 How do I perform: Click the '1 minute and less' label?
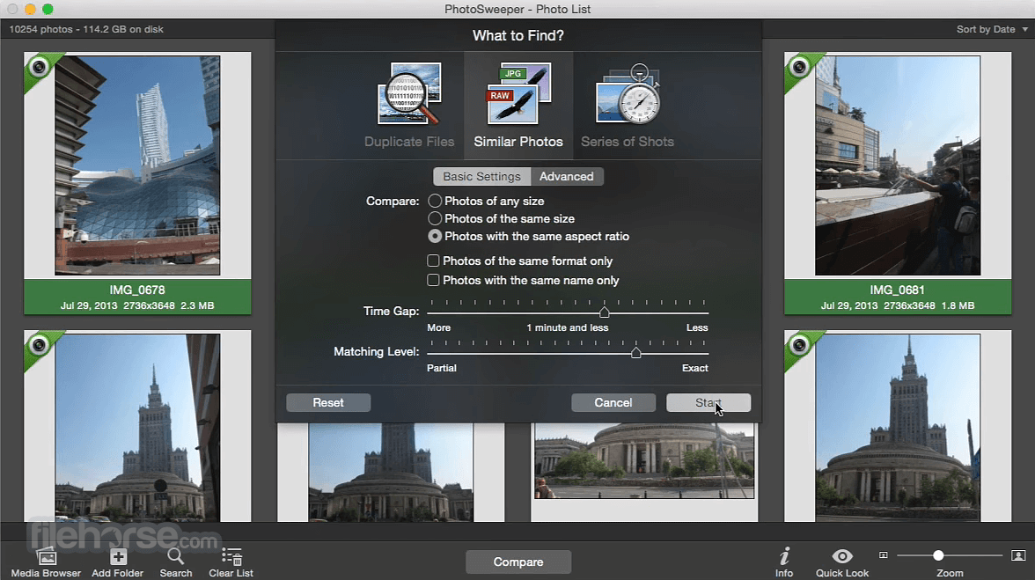568,327
